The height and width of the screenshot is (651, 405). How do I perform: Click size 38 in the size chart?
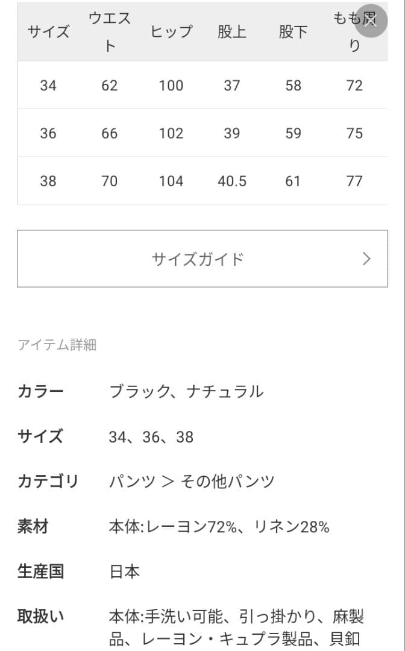(48, 181)
